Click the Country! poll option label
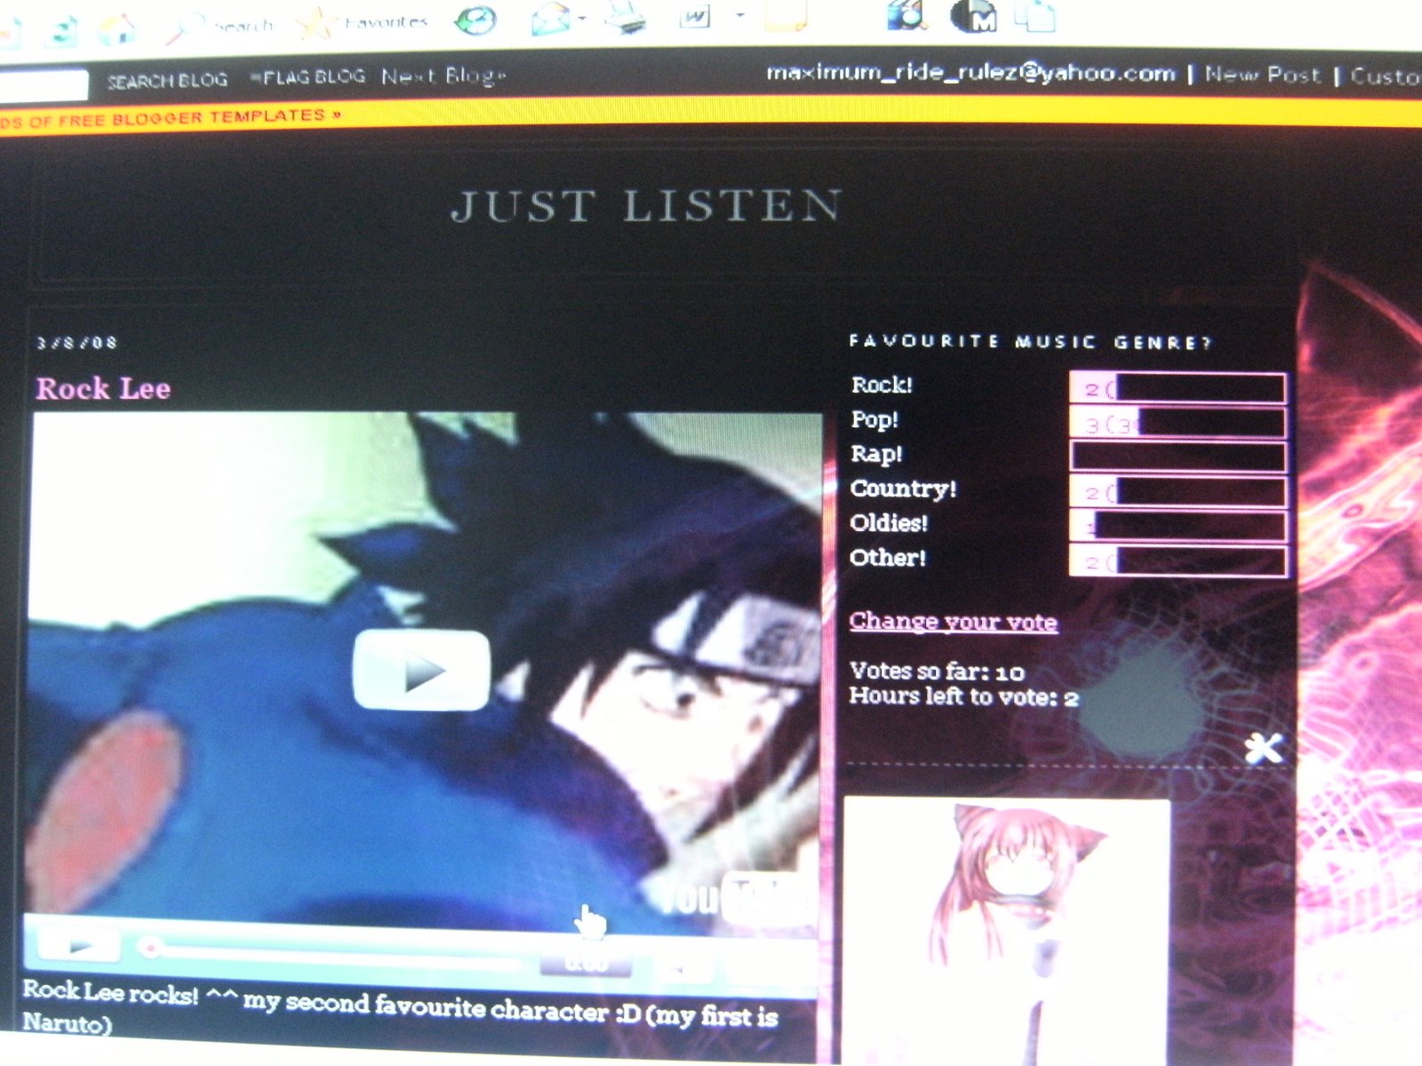The image size is (1422, 1066). click(903, 489)
